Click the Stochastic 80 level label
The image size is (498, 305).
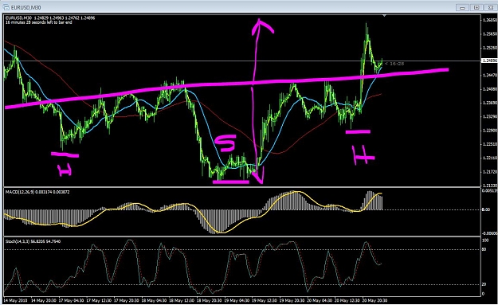pos(484,249)
